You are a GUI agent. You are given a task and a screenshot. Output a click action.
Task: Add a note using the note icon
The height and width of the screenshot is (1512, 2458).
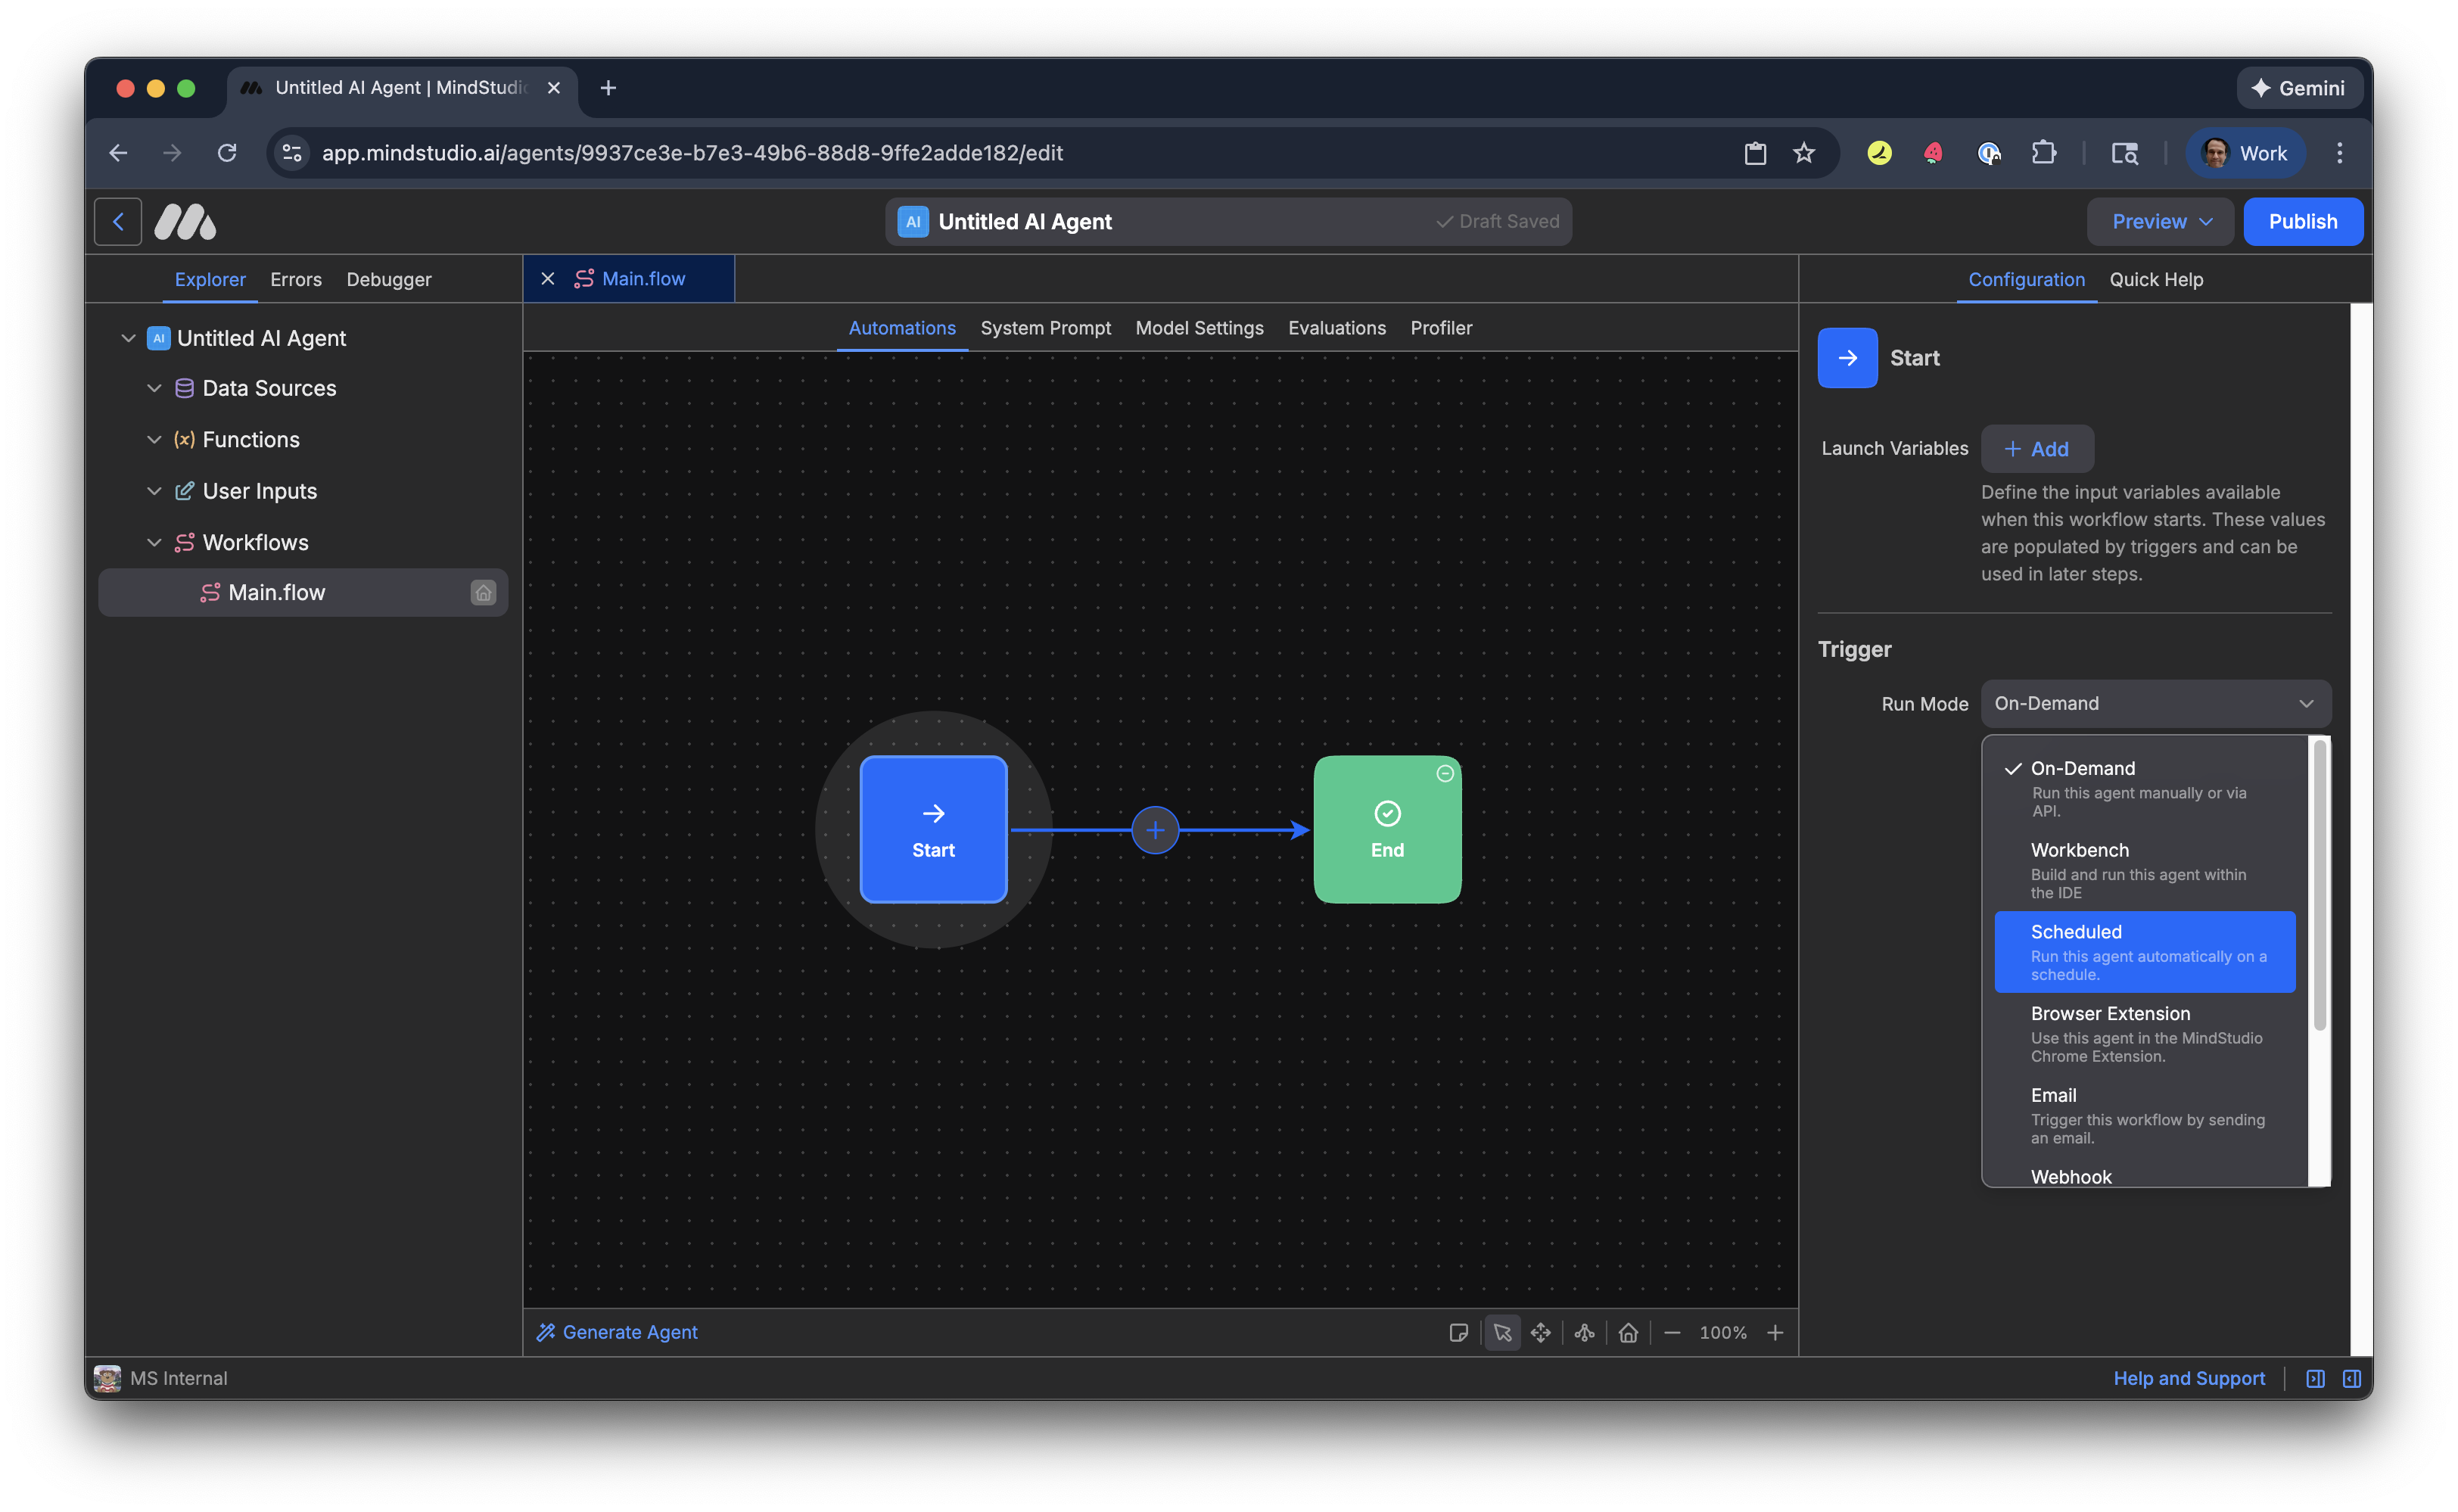click(x=1460, y=1332)
